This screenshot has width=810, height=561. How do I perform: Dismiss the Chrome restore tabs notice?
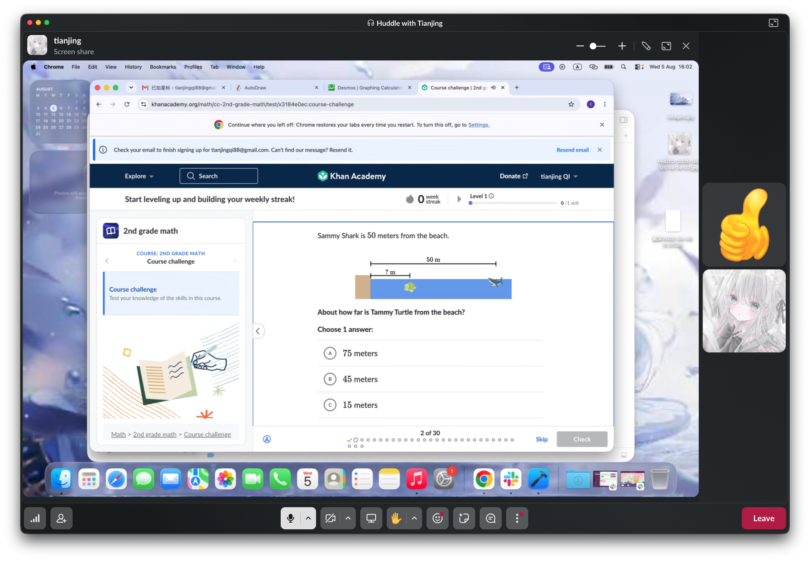(602, 125)
